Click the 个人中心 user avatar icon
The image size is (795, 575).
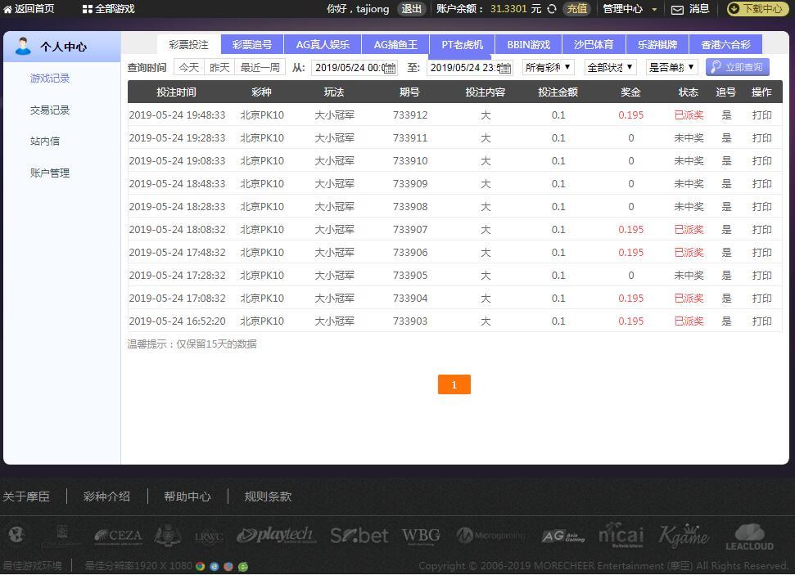23,46
